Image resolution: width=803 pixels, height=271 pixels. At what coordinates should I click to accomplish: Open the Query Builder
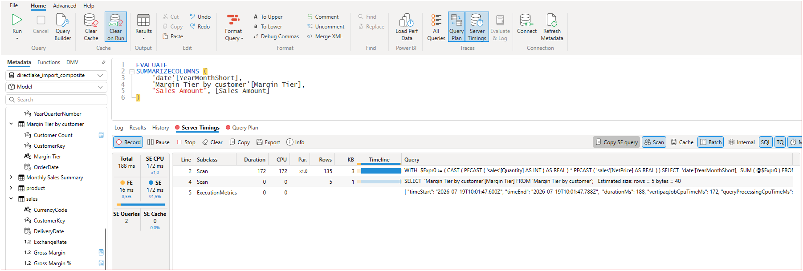tap(63, 27)
